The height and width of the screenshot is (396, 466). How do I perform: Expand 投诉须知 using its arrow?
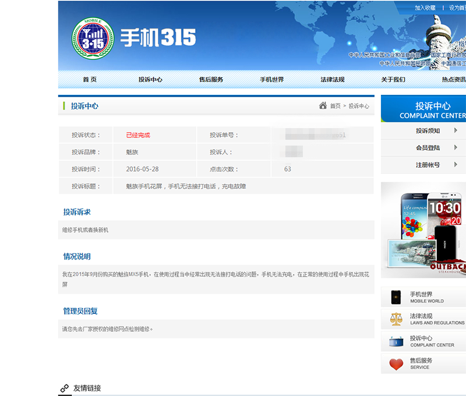(456, 130)
